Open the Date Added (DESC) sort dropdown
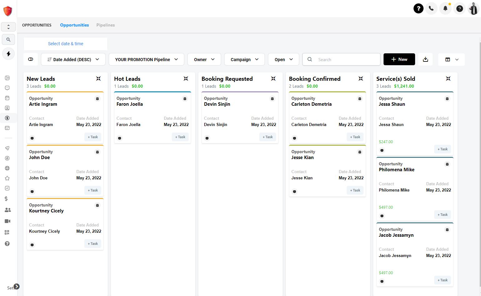The width and height of the screenshot is (481, 296). click(x=73, y=59)
